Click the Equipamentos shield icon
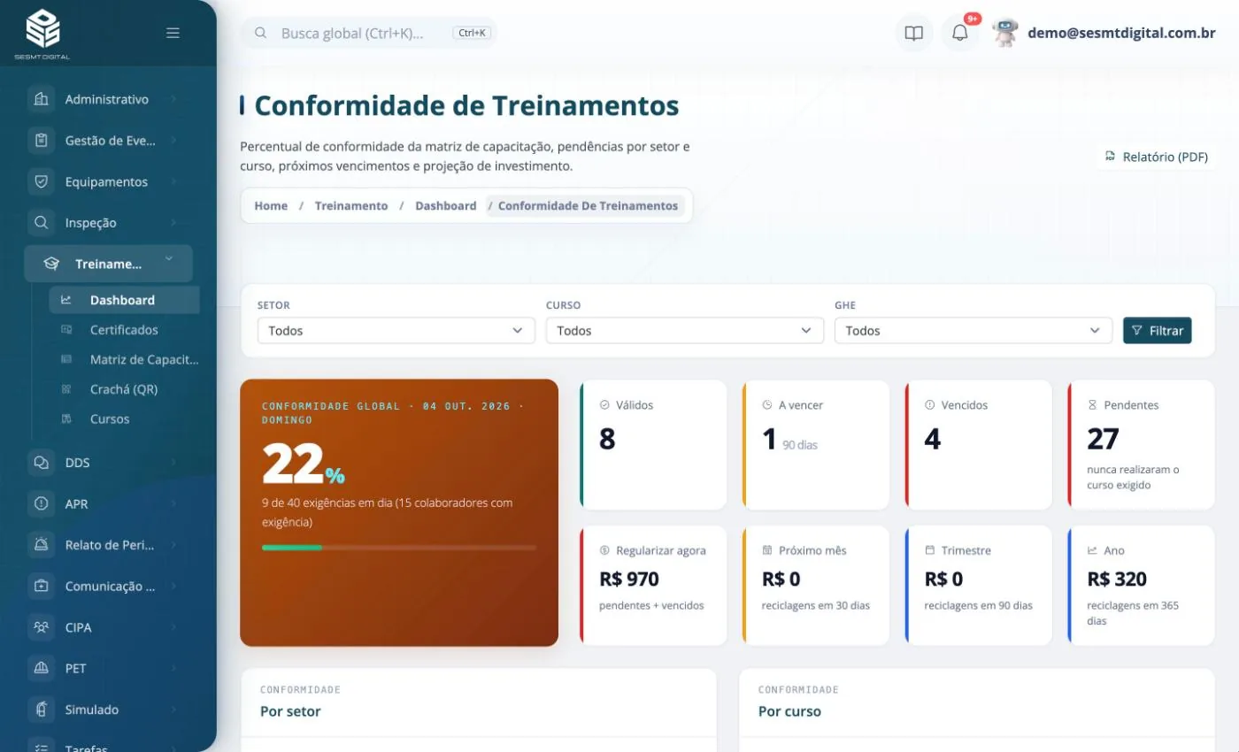The width and height of the screenshot is (1239, 752). 41,181
